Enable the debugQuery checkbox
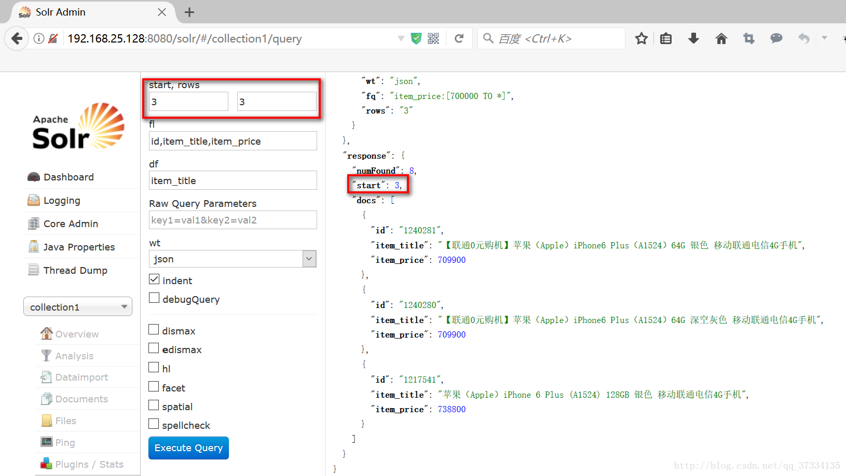 pyautogui.click(x=154, y=298)
